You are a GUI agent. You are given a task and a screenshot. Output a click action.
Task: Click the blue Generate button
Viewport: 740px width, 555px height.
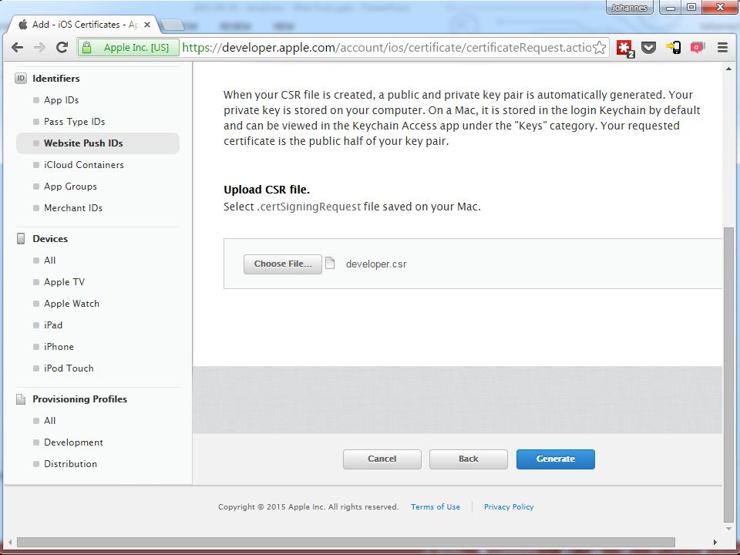[556, 459]
